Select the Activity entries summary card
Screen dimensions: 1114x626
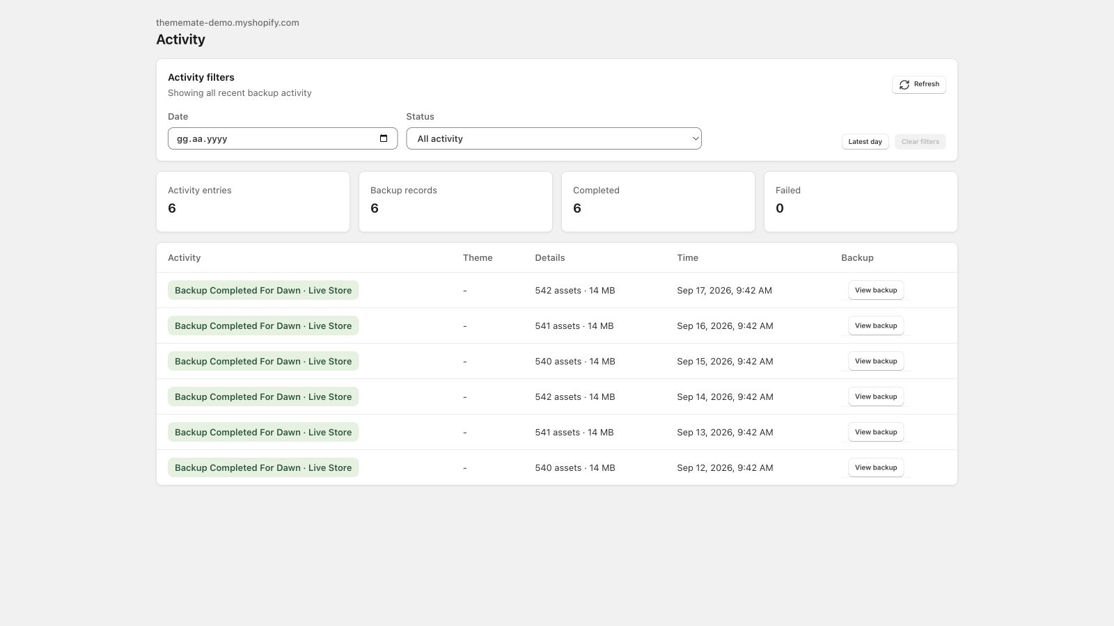click(x=253, y=202)
